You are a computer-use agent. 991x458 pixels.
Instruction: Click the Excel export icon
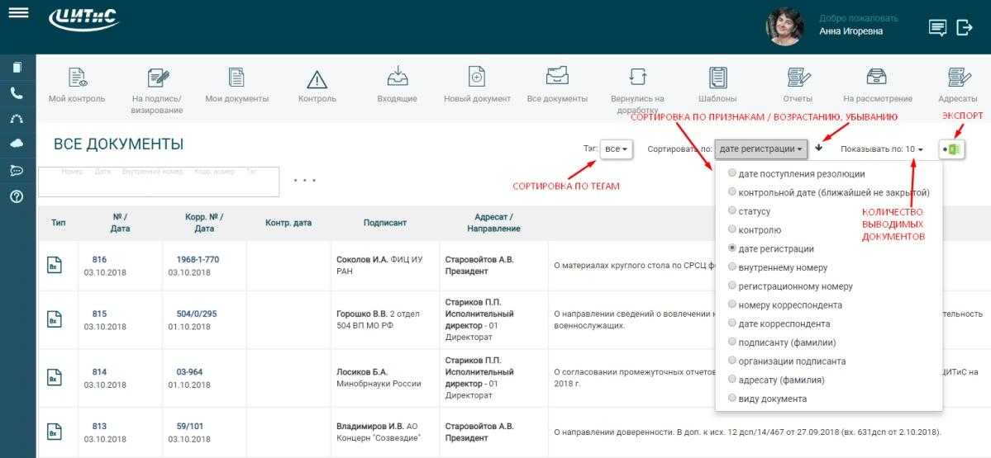pos(952,149)
